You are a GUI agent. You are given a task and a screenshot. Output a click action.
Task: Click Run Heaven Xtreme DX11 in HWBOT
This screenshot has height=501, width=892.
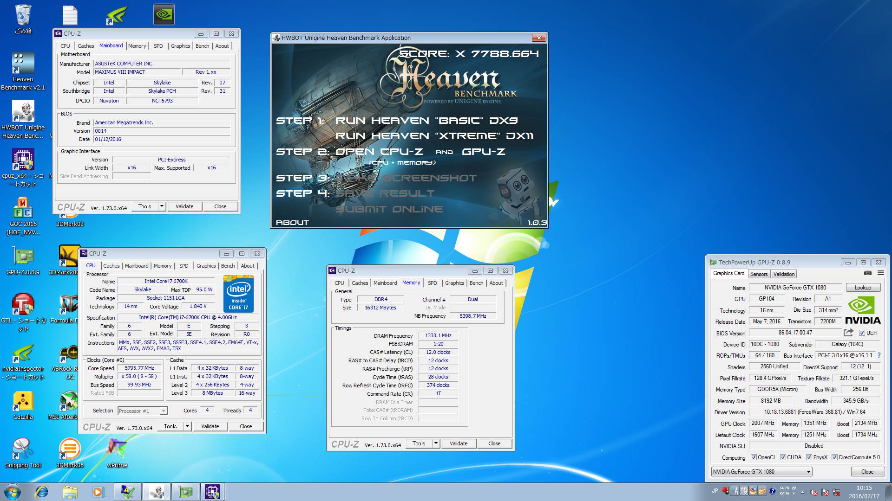(x=434, y=136)
